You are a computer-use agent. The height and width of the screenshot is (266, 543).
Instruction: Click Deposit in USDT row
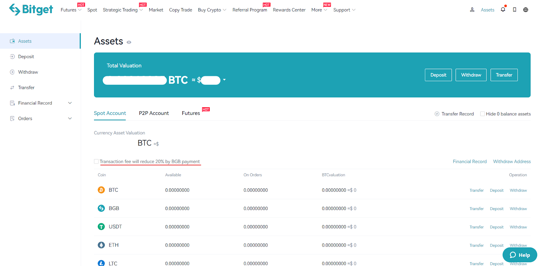pos(497,227)
